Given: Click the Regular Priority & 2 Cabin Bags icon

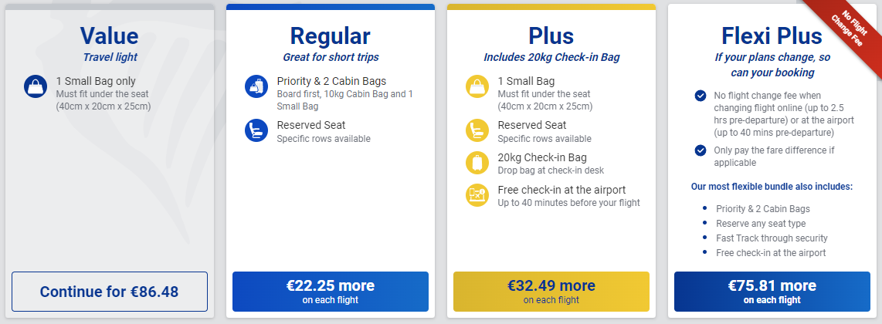Looking at the screenshot, I should tap(256, 86).
